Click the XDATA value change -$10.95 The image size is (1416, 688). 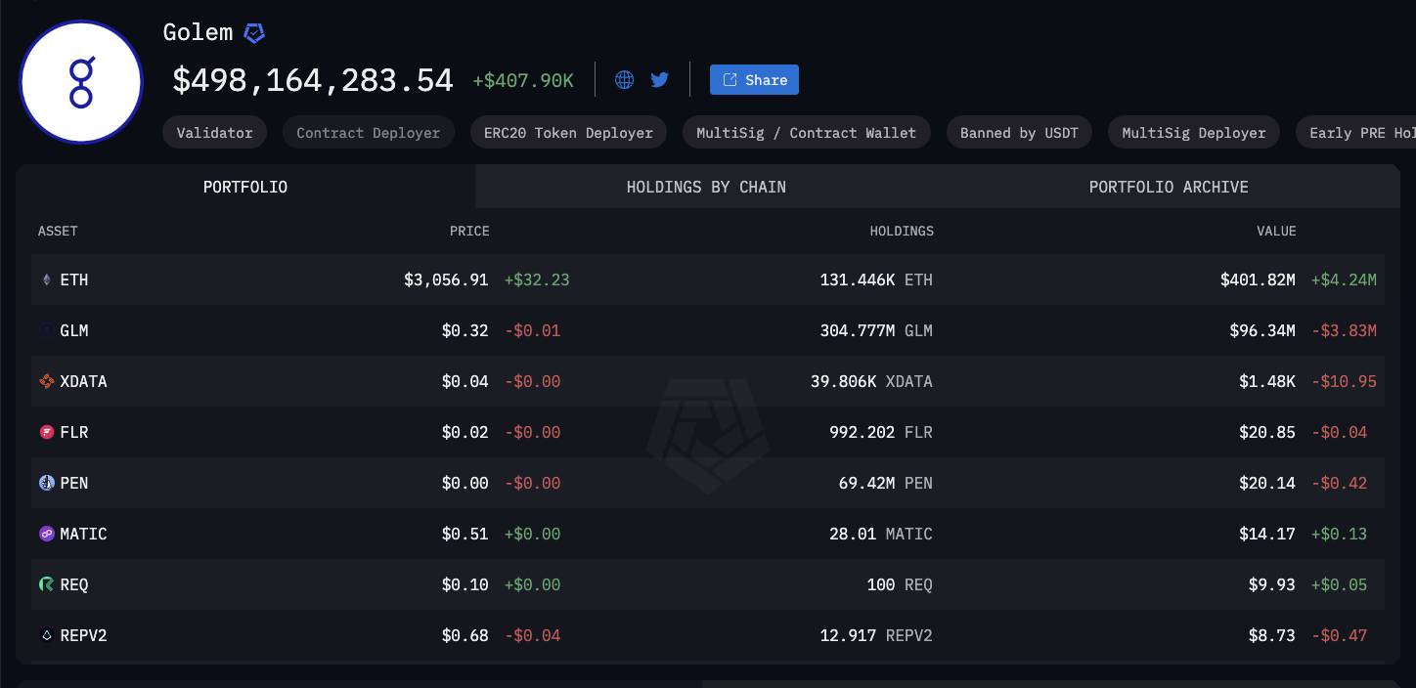1344,382
